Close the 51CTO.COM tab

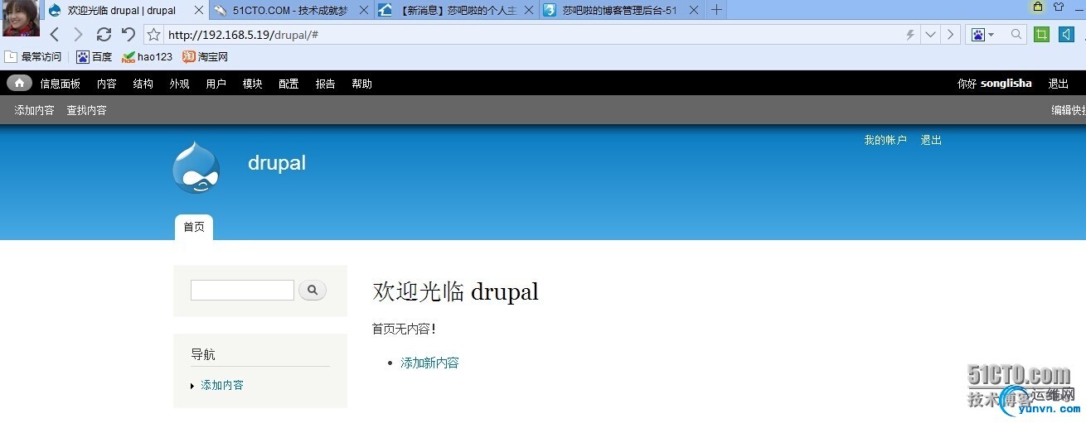click(x=364, y=11)
